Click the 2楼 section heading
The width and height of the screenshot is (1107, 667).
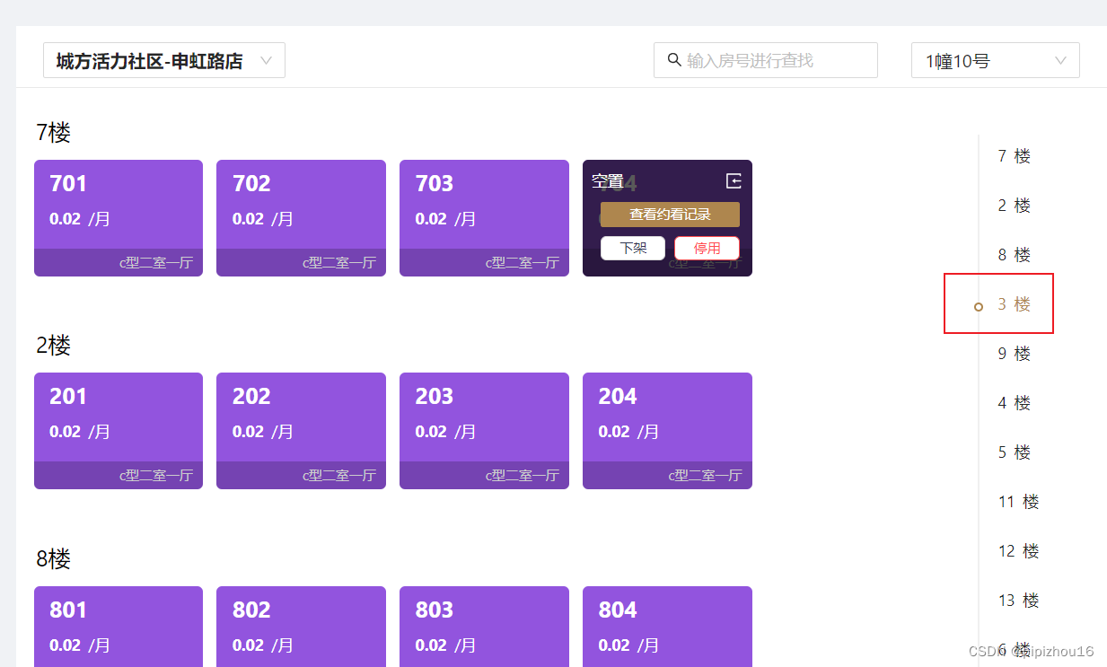point(54,346)
